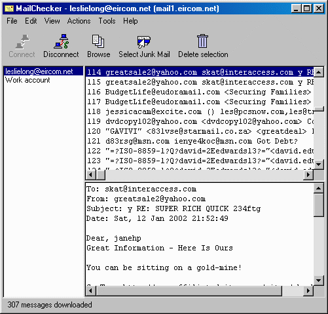Select the leslielong@eircom.net account

coord(43,71)
